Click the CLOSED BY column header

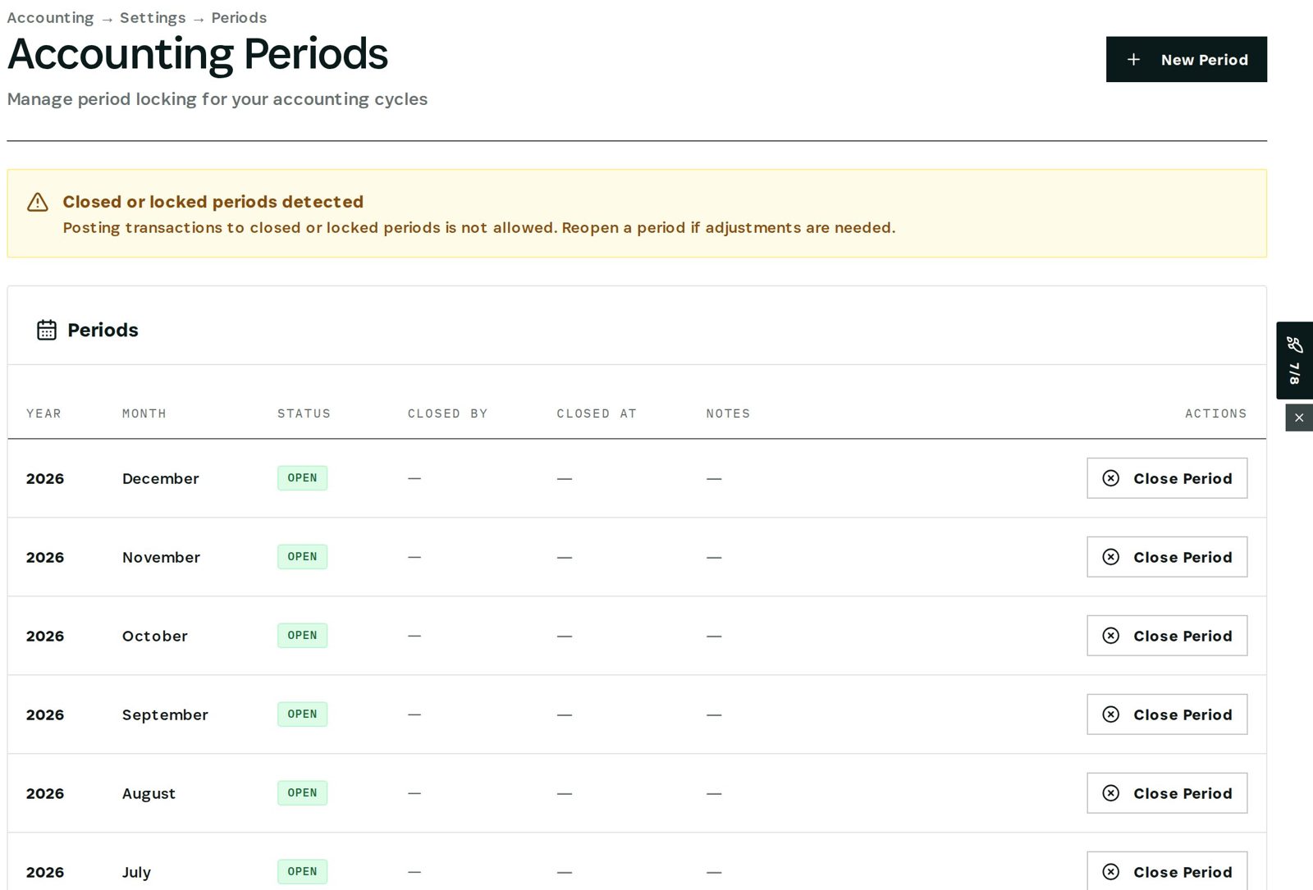pos(448,413)
